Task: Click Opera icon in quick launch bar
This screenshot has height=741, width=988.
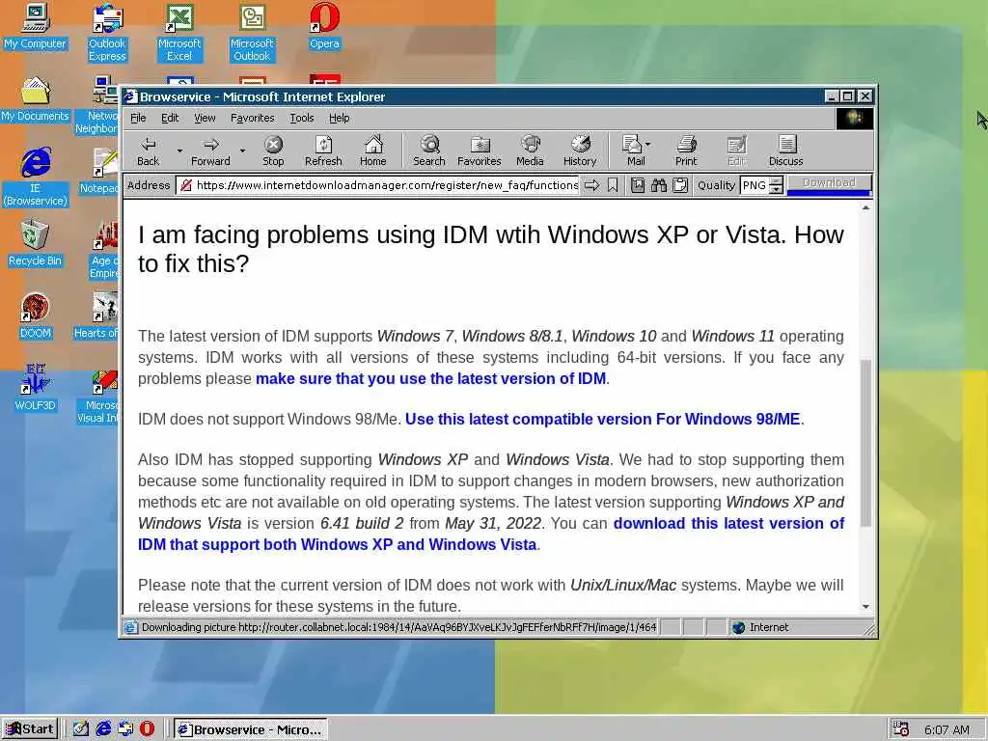Action: pyautogui.click(x=147, y=729)
